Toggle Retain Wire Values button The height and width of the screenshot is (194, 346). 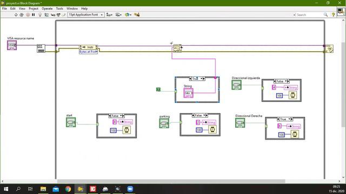click(46, 15)
